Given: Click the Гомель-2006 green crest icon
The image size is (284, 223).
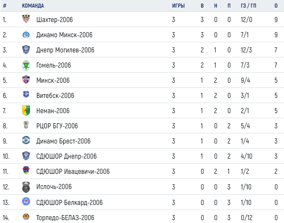Looking at the screenshot, I should point(26,65).
